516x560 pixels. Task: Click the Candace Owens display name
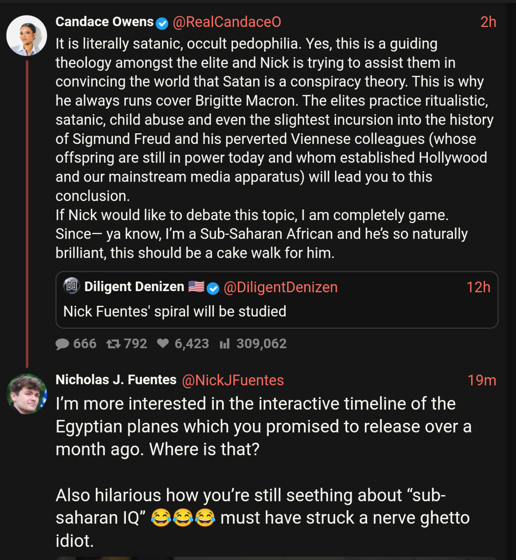point(104,22)
